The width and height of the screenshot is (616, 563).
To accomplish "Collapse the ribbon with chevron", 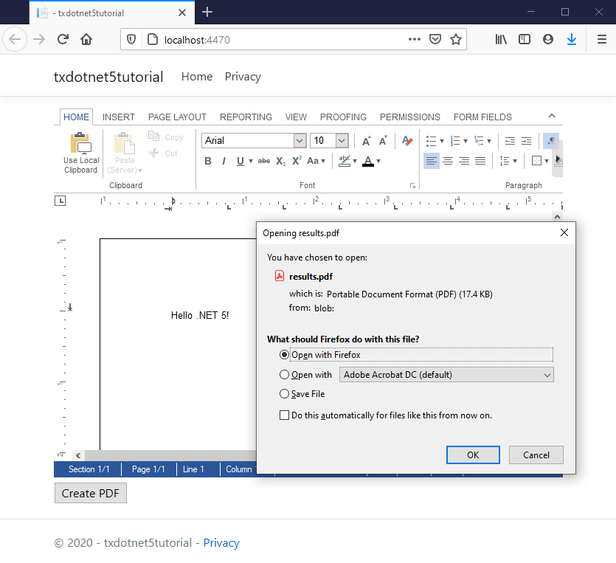I will 552,116.
